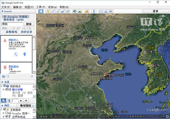This screenshot has width=170, height=119.
Task: Click the N compass indicator on the map
Action: point(163,16)
